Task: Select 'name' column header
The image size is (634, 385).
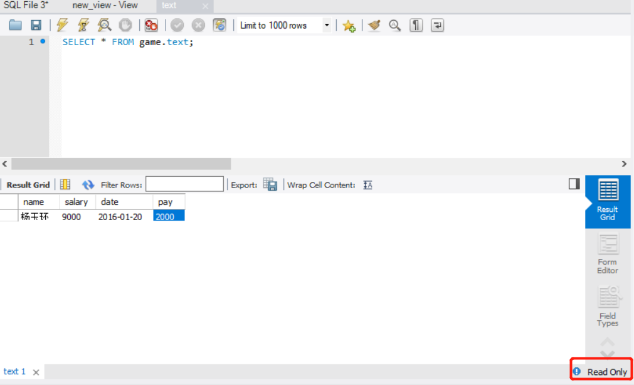Action: tap(39, 202)
